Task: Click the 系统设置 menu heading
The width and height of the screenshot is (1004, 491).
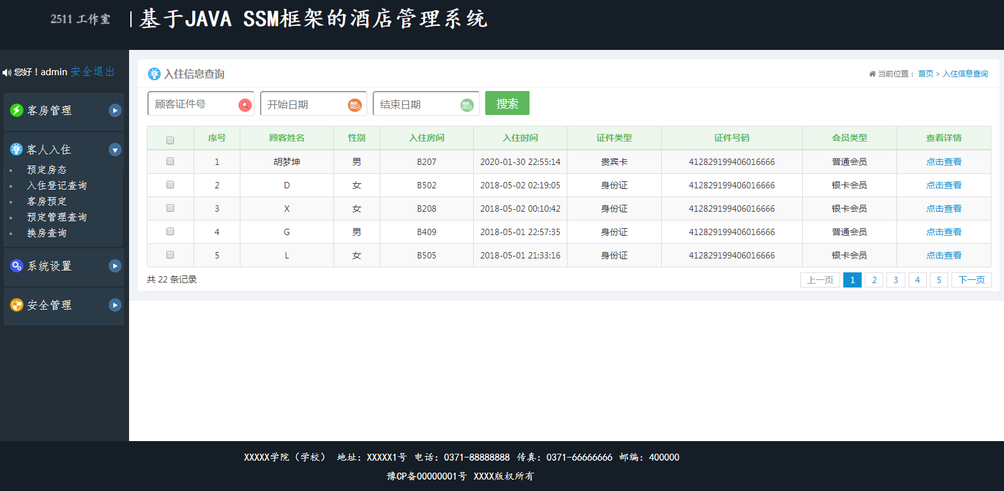Action: pos(49,266)
